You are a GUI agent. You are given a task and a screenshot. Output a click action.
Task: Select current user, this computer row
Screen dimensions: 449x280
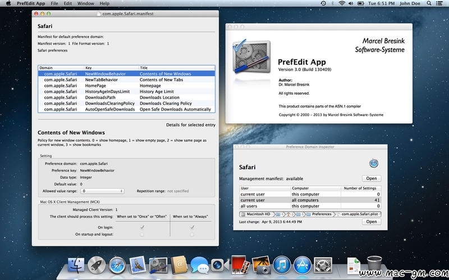coord(310,194)
